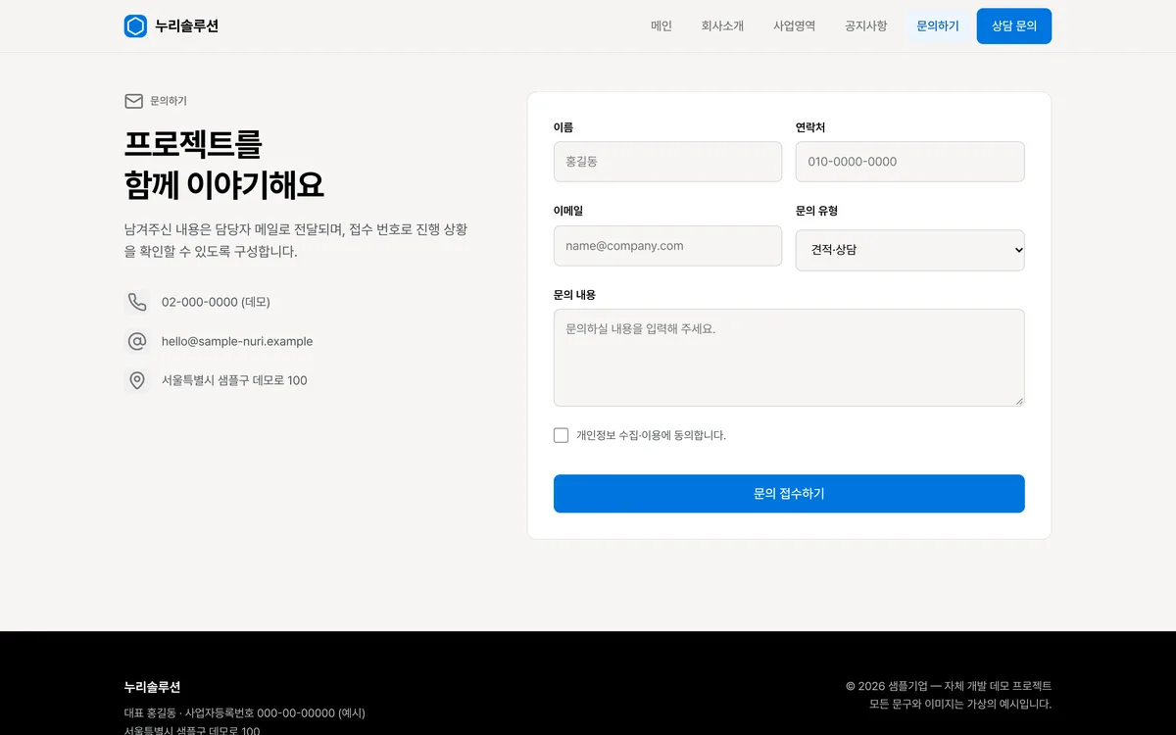Viewport: 1176px width, 735px height.
Task: Click the 문의 유형 field label
Action: coord(816,211)
